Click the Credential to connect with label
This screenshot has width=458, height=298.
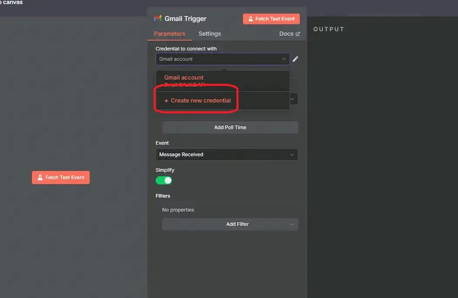click(186, 49)
